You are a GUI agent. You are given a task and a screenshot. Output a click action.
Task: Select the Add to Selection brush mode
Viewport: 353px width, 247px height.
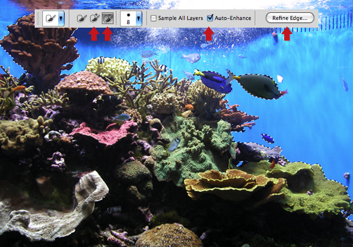95,18
